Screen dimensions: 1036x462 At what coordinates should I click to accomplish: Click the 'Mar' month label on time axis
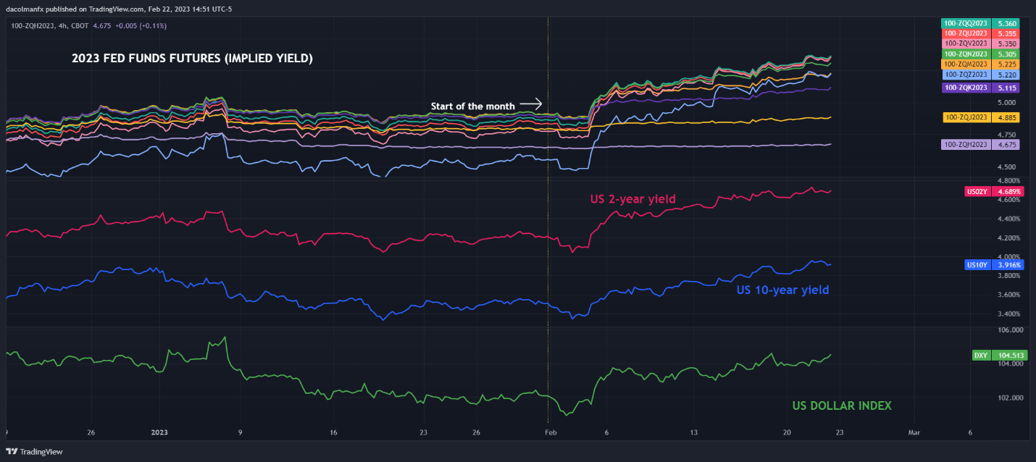click(914, 432)
